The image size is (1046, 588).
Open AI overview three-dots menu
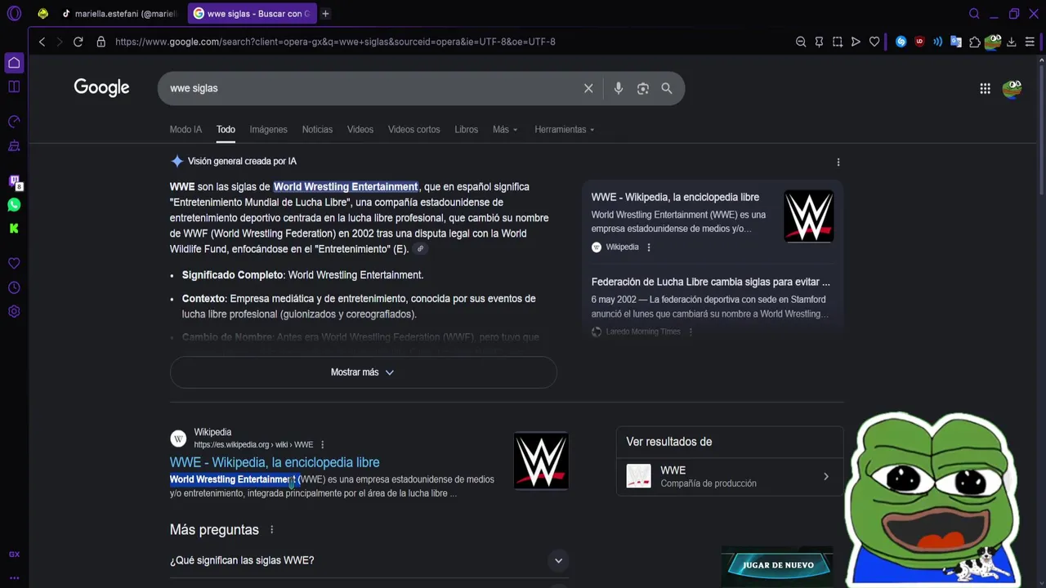tap(838, 162)
